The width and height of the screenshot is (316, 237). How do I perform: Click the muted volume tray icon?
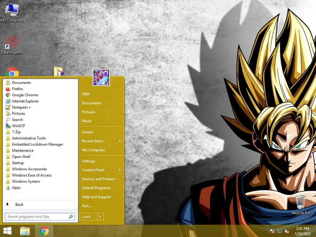287,231
